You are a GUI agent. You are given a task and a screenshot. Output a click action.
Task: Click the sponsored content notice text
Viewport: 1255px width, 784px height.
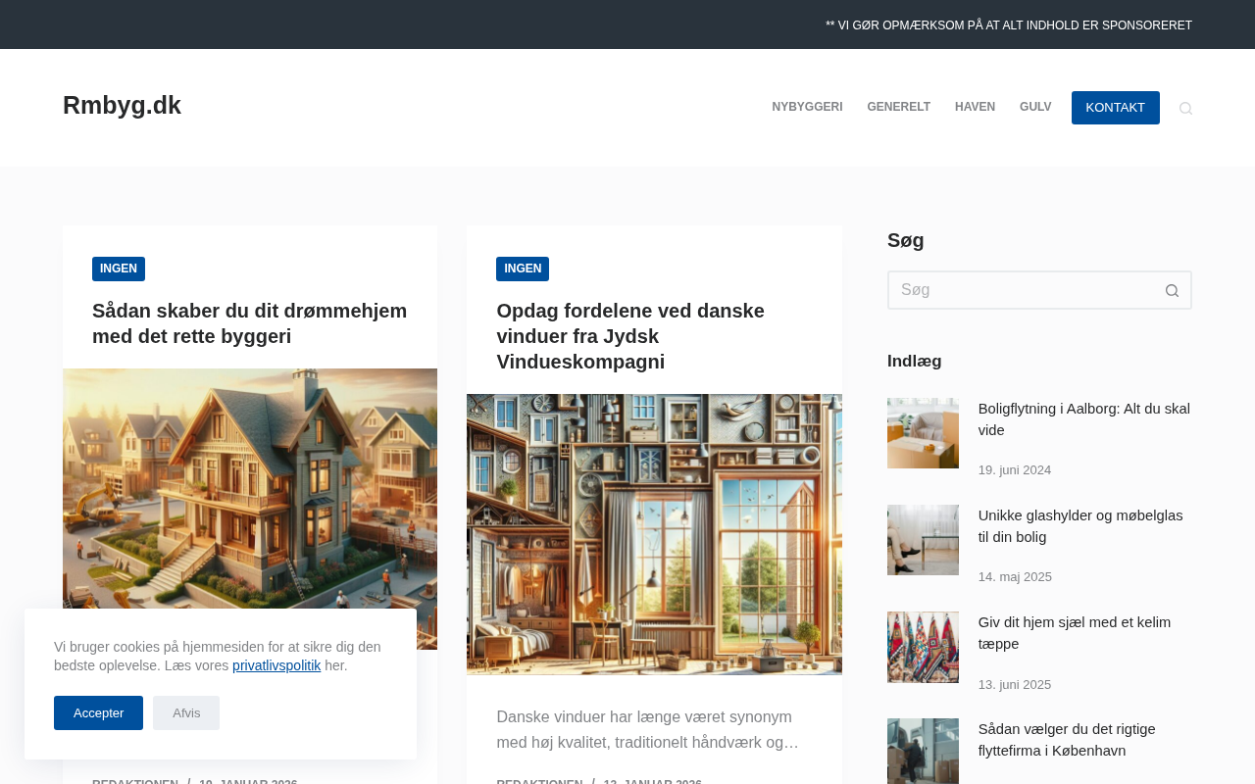pyautogui.click(x=1009, y=25)
